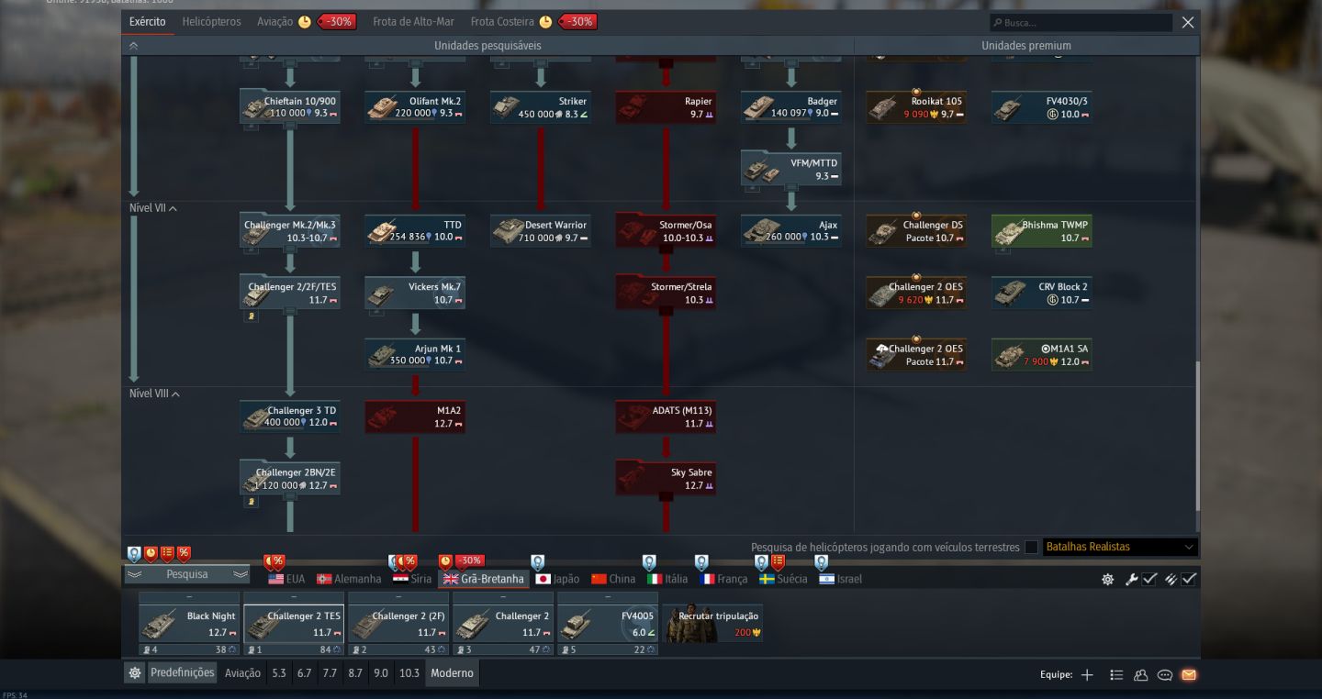Select the Black Night crew slot
1322x699 pixels.
189,623
